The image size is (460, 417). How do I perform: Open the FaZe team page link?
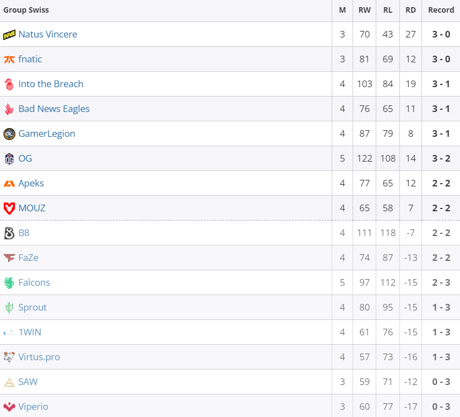(x=29, y=258)
